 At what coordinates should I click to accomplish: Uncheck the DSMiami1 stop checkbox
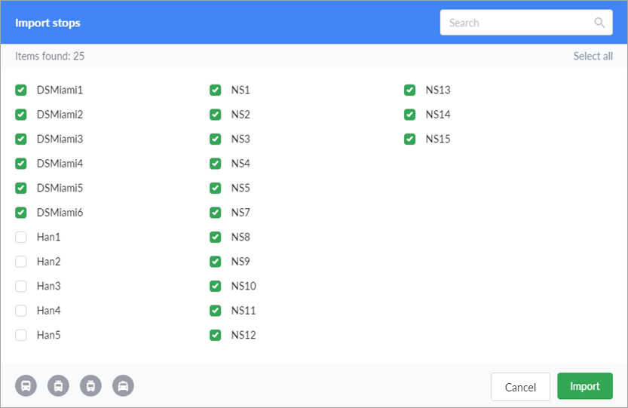click(x=21, y=90)
